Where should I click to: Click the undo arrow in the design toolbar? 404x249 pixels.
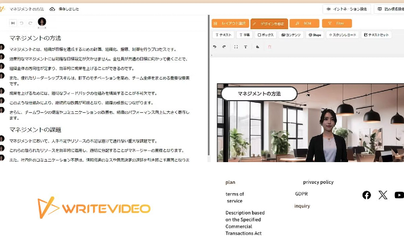pos(215,47)
